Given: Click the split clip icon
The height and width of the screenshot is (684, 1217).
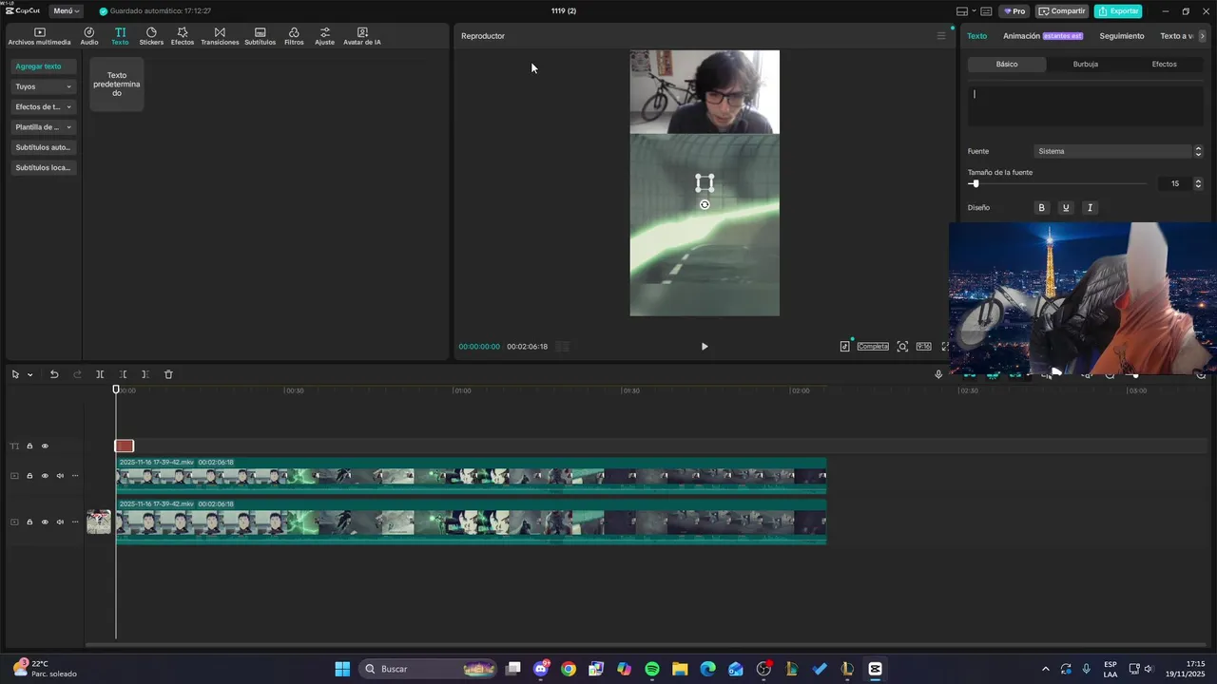Looking at the screenshot, I should coord(100,374).
